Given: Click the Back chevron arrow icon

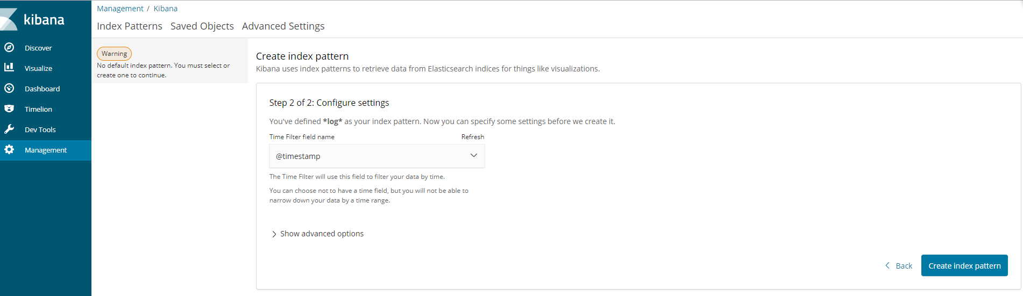Looking at the screenshot, I should pos(887,265).
